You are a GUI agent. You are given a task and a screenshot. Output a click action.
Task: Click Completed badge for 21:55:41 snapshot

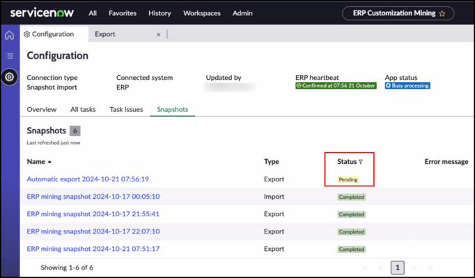pos(352,215)
